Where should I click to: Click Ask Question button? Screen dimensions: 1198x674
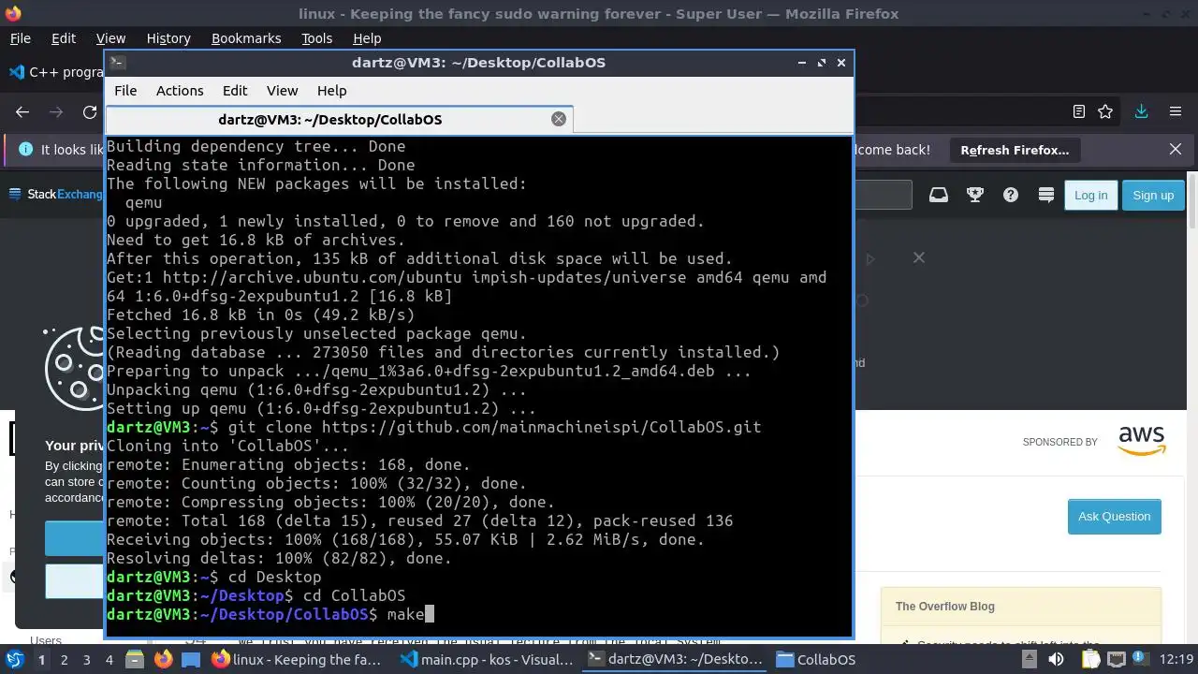pyautogui.click(x=1114, y=517)
